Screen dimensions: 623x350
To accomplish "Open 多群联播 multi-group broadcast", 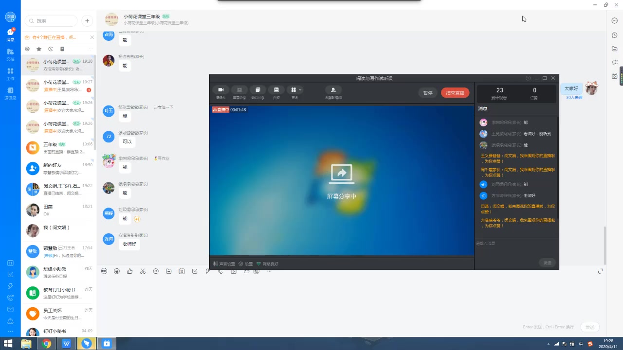I will click(333, 93).
